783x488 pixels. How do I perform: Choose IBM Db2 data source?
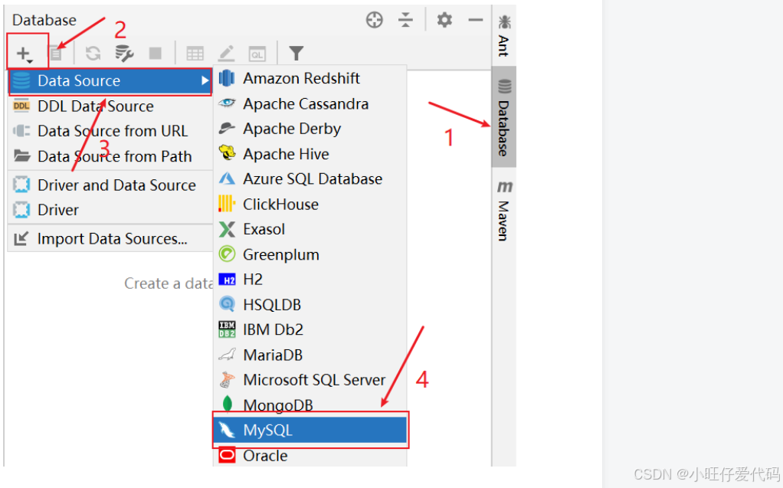pos(310,329)
